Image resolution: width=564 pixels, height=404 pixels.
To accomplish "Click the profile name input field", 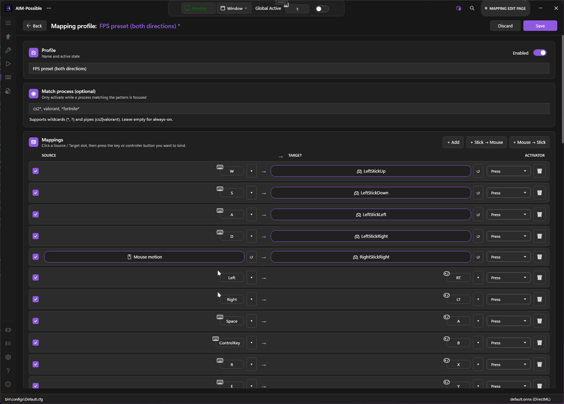I will point(289,68).
